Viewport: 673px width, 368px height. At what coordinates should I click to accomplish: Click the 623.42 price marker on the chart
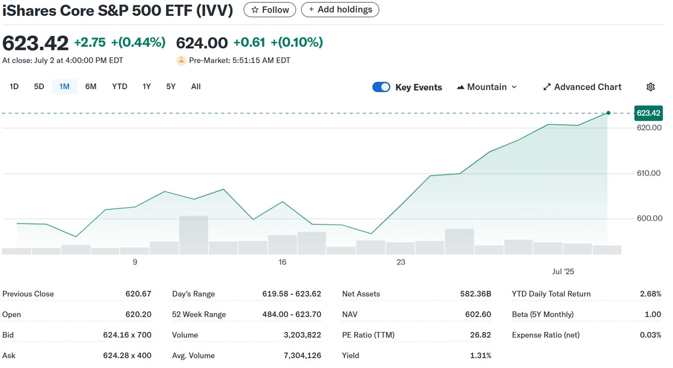(648, 113)
